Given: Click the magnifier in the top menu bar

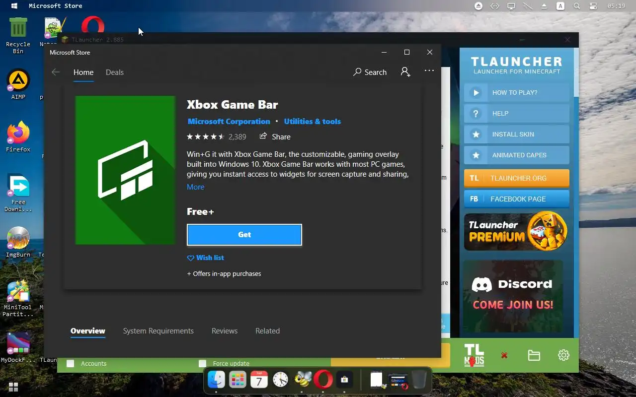Looking at the screenshot, I should [577, 6].
